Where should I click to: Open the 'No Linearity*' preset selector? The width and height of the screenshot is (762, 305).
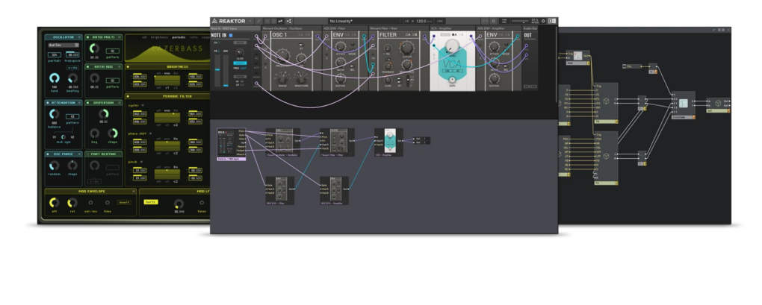365,21
